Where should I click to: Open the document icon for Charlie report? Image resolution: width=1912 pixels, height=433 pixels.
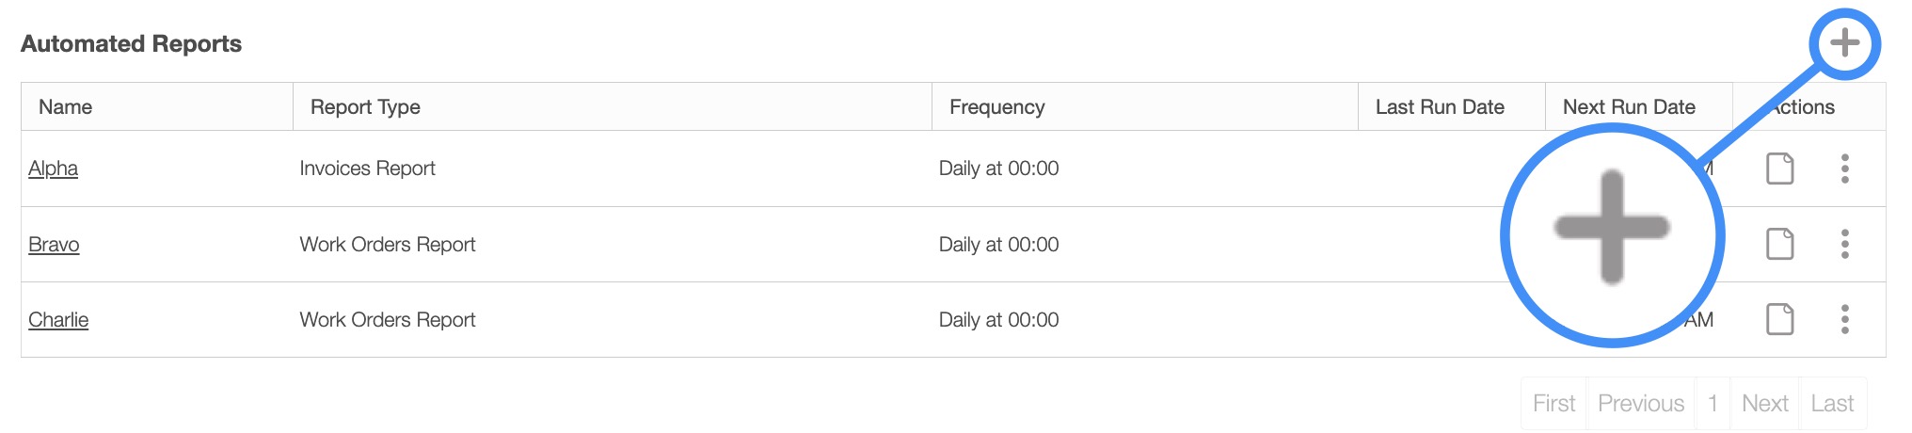click(1779, 319)
